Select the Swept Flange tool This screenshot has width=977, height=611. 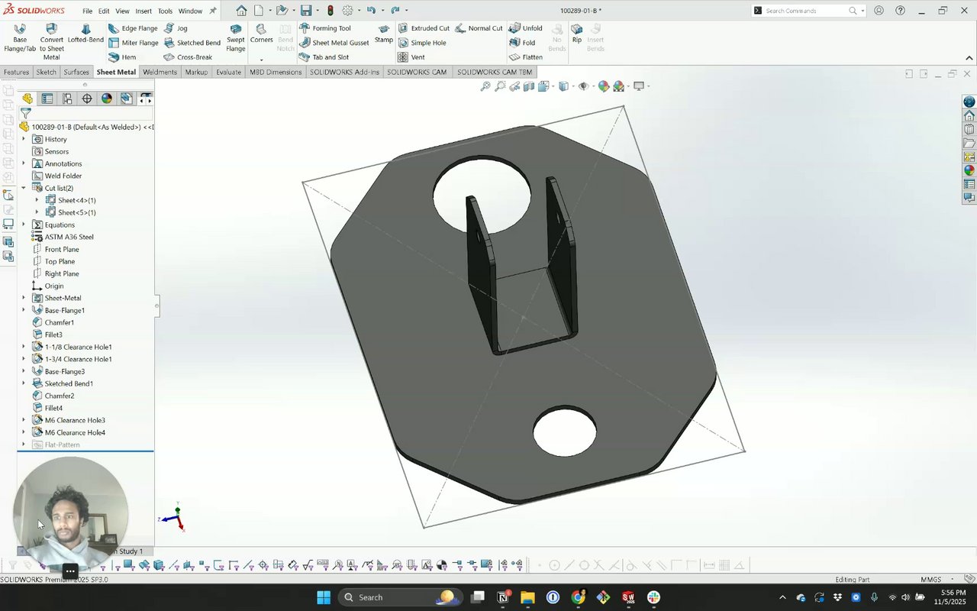(x=236, y=38)
